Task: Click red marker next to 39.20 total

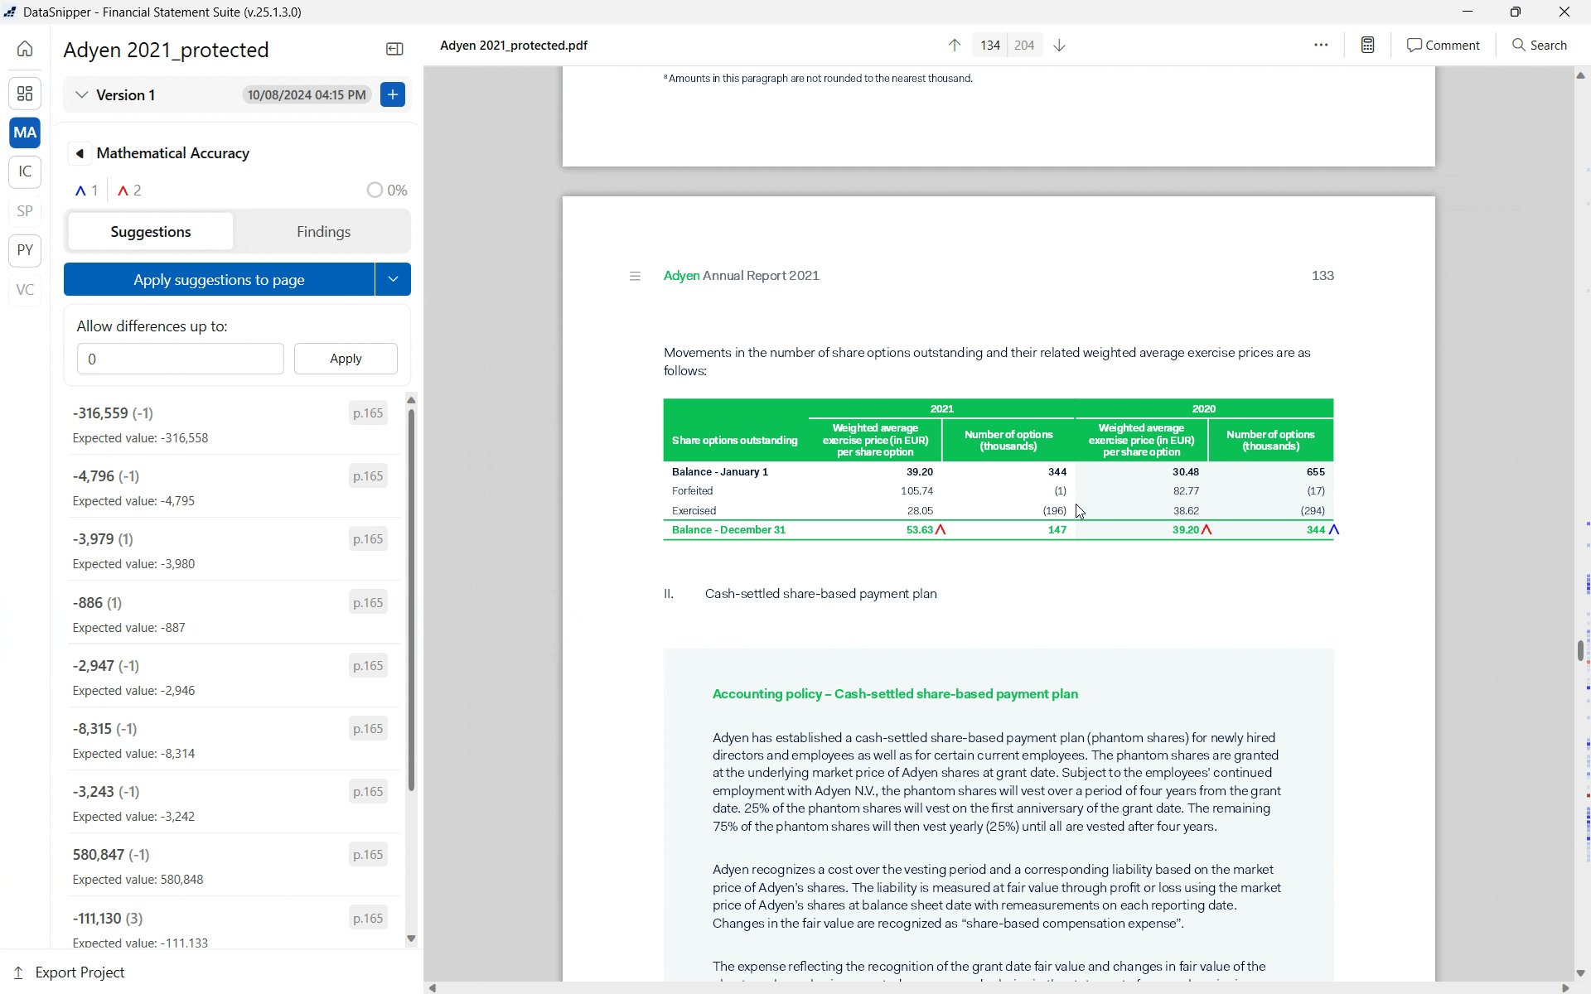Action: coord(1207,529)
